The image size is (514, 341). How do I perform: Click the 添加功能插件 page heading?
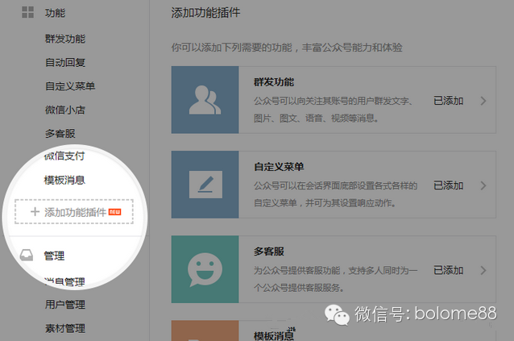(x=205, y=13)
